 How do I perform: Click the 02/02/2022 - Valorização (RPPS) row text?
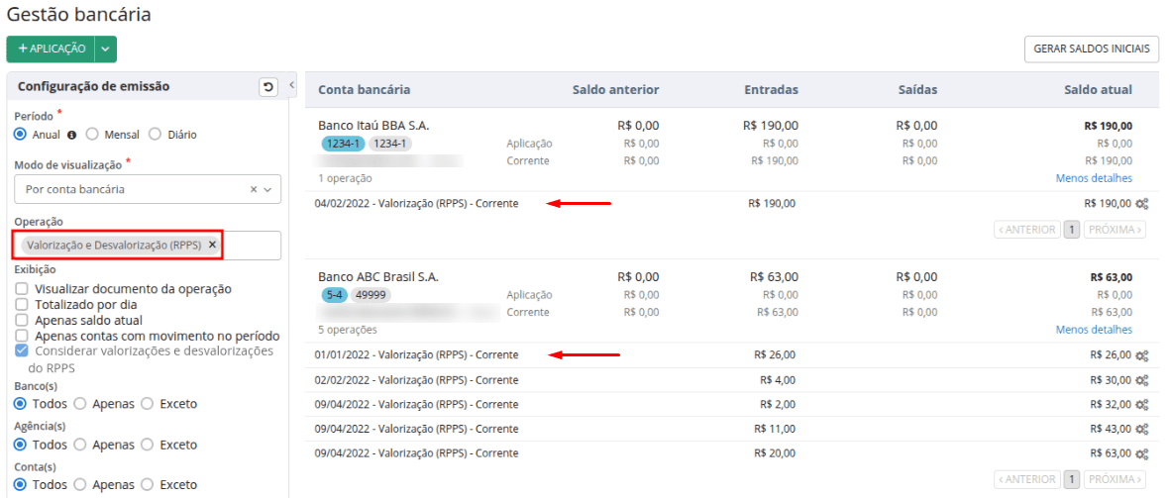pyautogui.click(x=416, y=379)
